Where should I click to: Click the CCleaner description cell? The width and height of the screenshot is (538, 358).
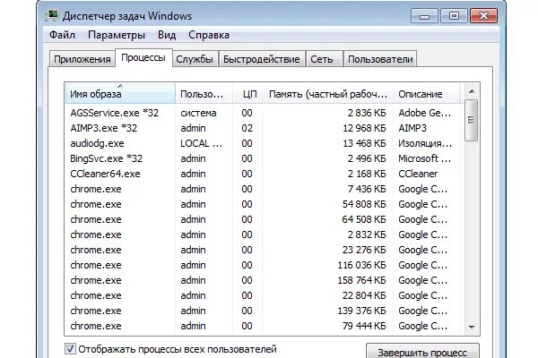click(x=418, y=174)
